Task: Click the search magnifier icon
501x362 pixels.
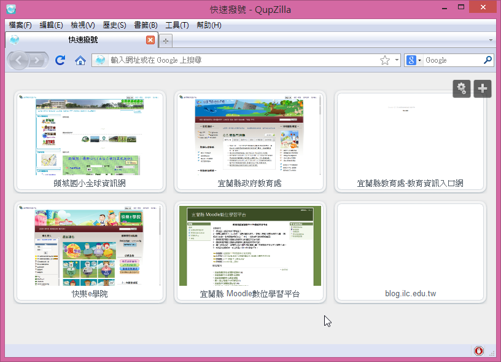Action: click(487, 60)
